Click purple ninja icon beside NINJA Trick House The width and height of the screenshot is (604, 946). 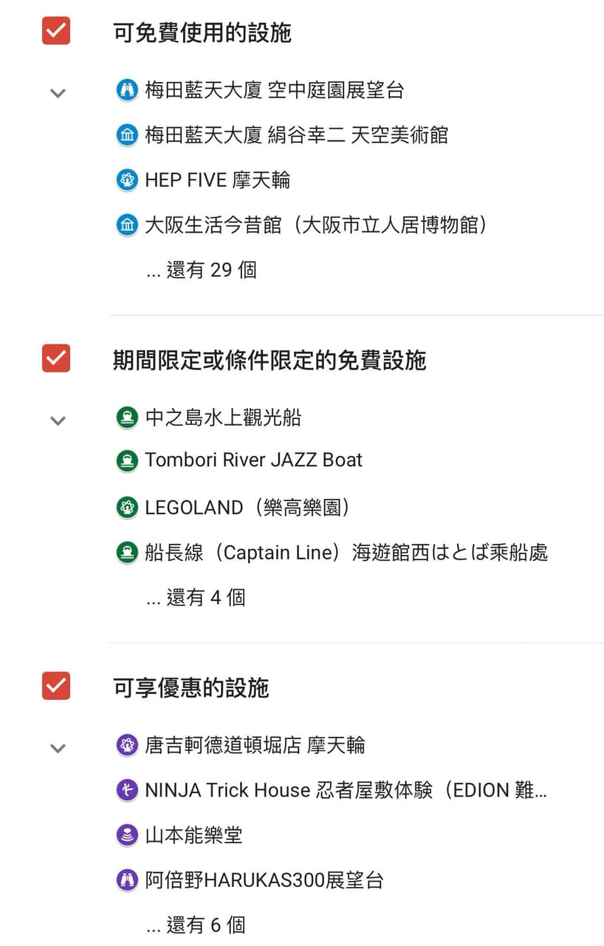128,790
